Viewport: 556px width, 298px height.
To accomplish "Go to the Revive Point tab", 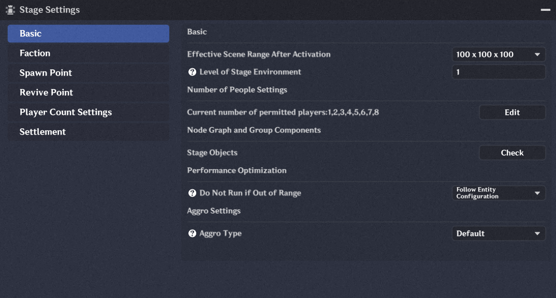I will coord(88,93).
